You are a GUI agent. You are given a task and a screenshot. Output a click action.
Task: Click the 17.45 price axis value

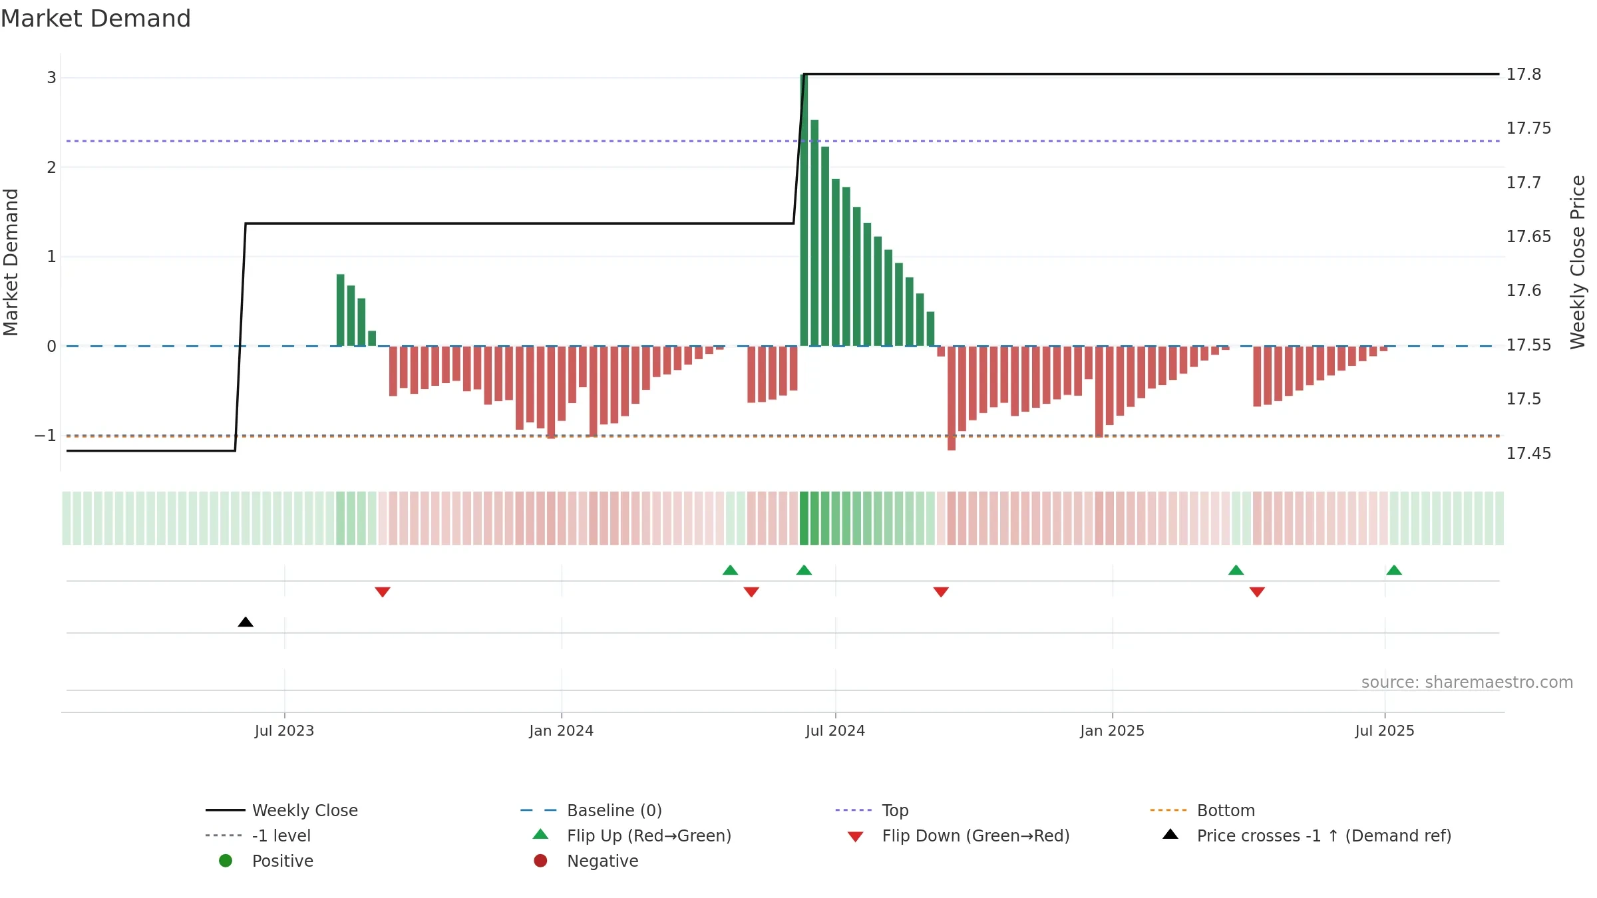click(1528, 454)
